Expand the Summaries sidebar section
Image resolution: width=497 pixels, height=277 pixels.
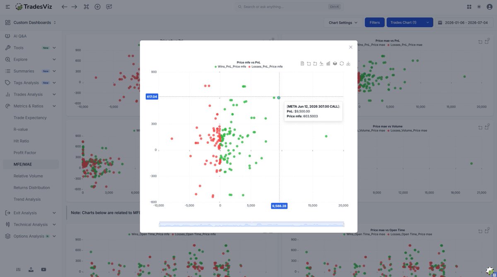[31, 71]
